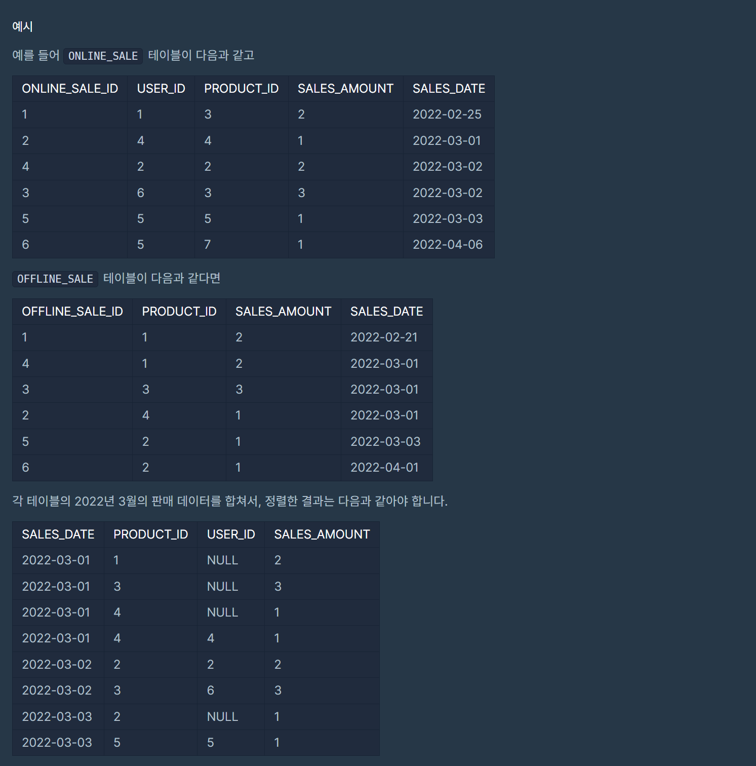This screenshot has height=766, width=756.
Task: Select the USER_ID column header
Action: coord(161,88)
